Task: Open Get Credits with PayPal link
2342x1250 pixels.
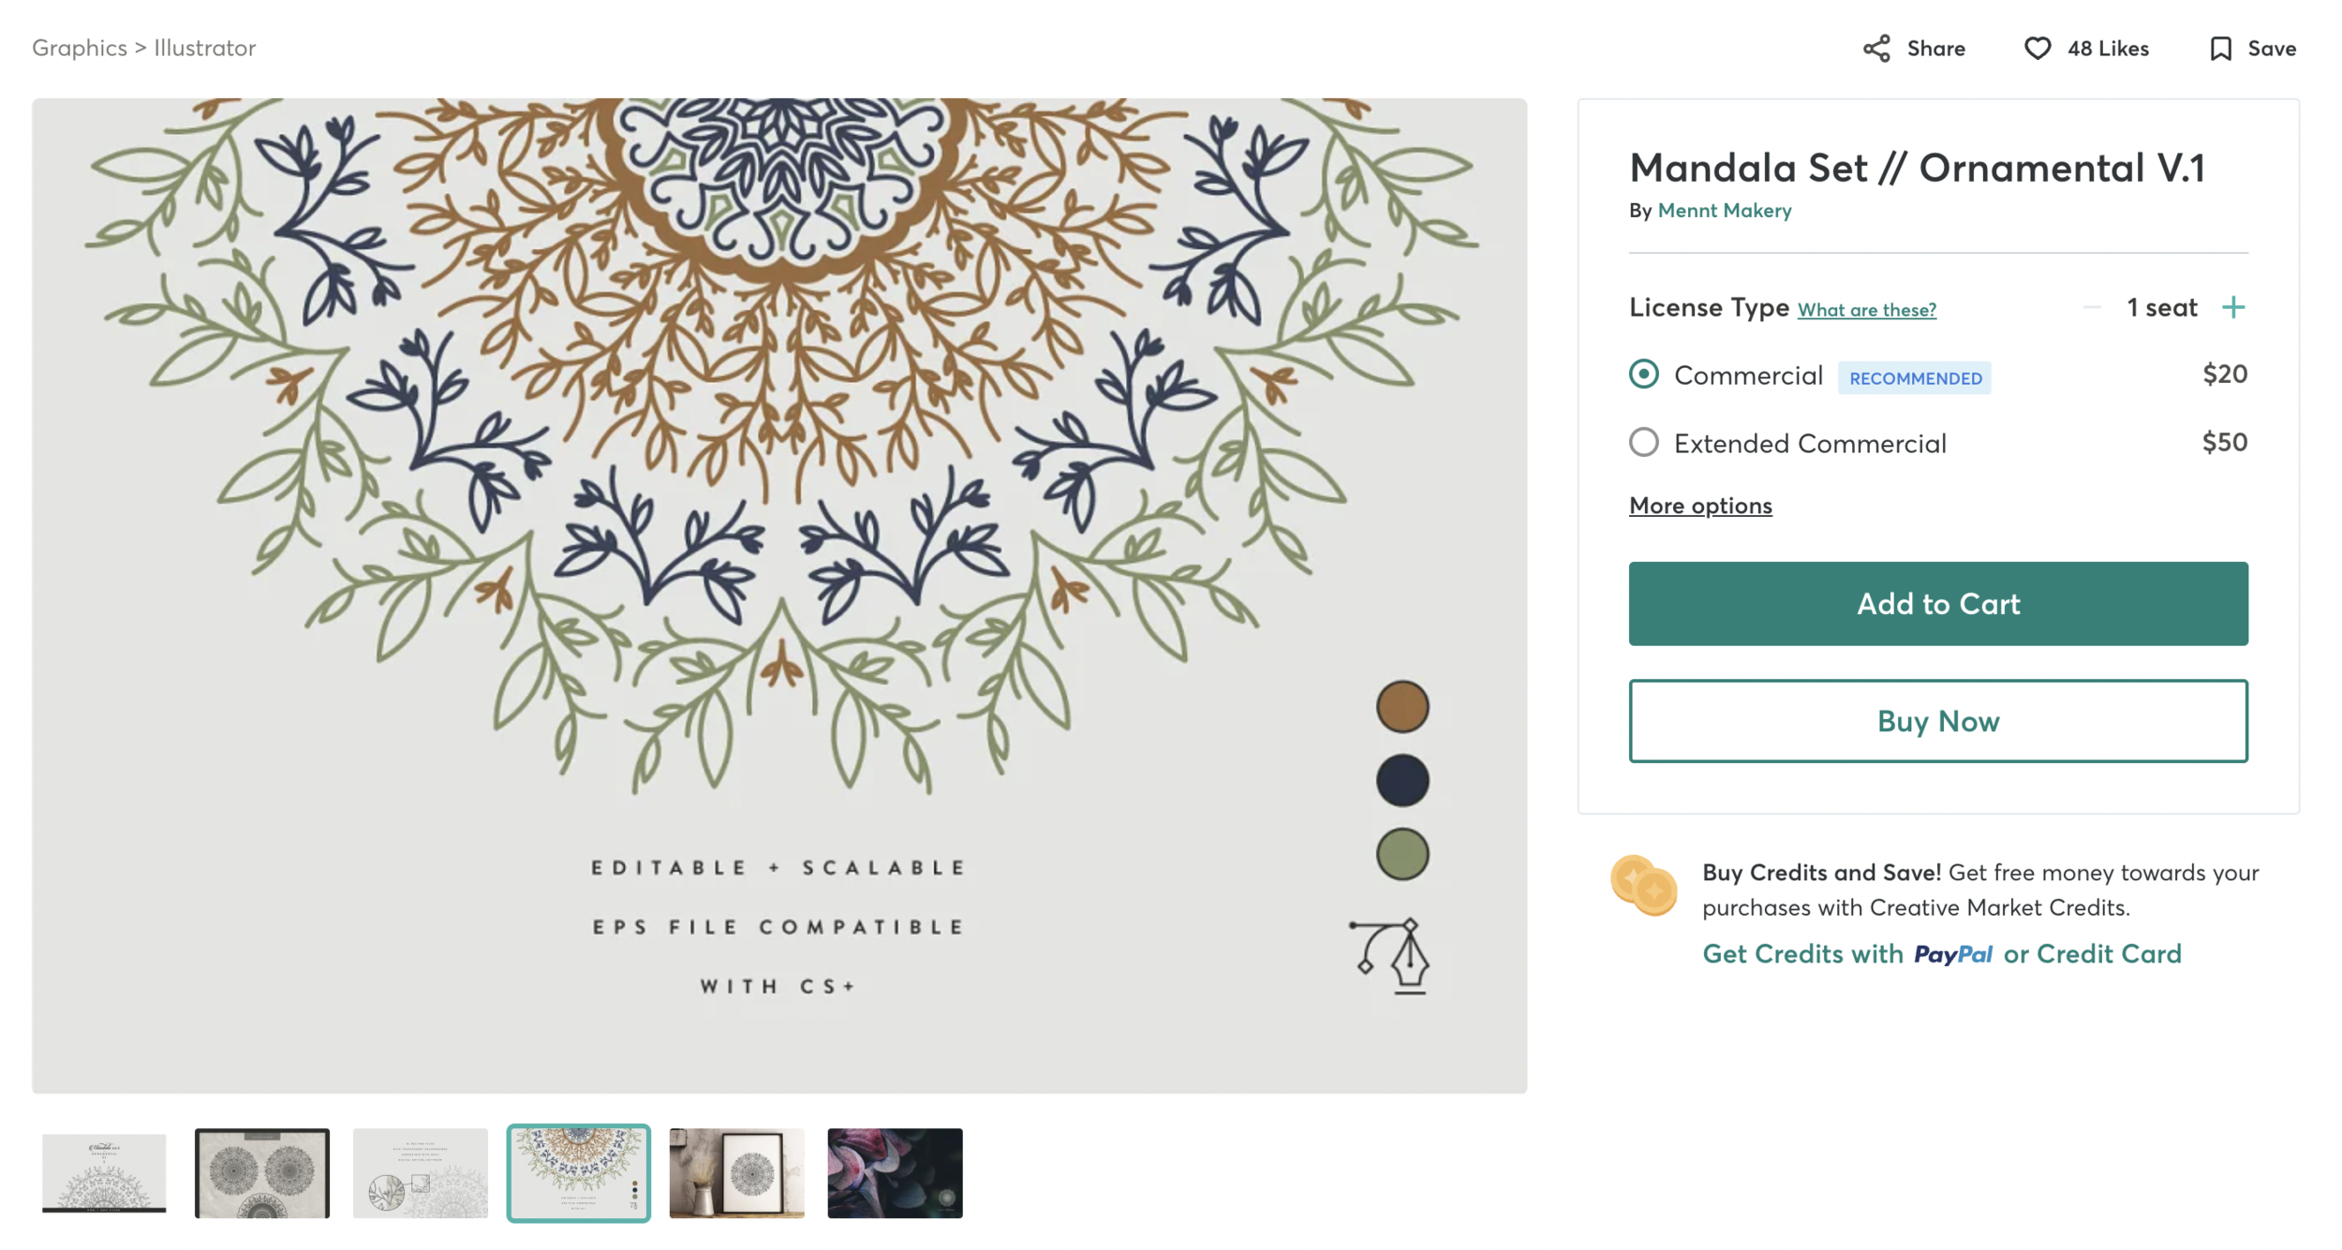Action: tap(1941, 953)
